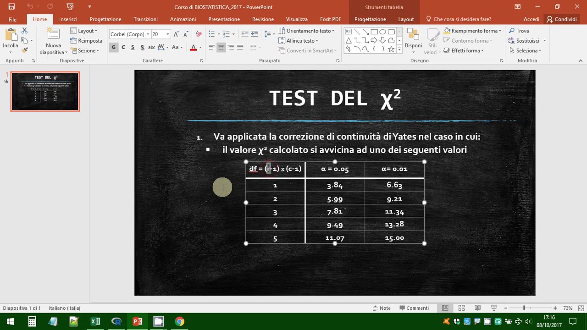Open the Layout dropdown
This screenshot has width=587, height=330.
(x=84, y=31)
